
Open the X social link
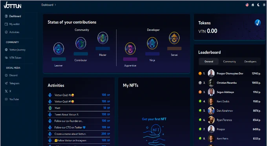8,91
